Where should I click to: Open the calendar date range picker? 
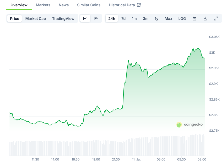point(194,19)
